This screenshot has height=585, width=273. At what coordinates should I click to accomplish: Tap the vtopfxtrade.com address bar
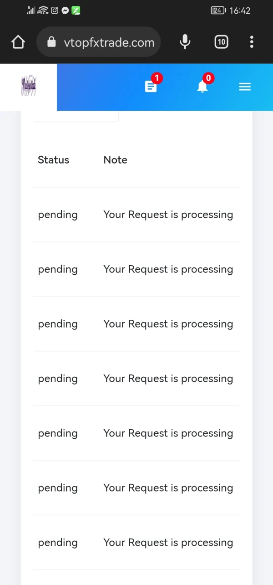coord(109,43)
